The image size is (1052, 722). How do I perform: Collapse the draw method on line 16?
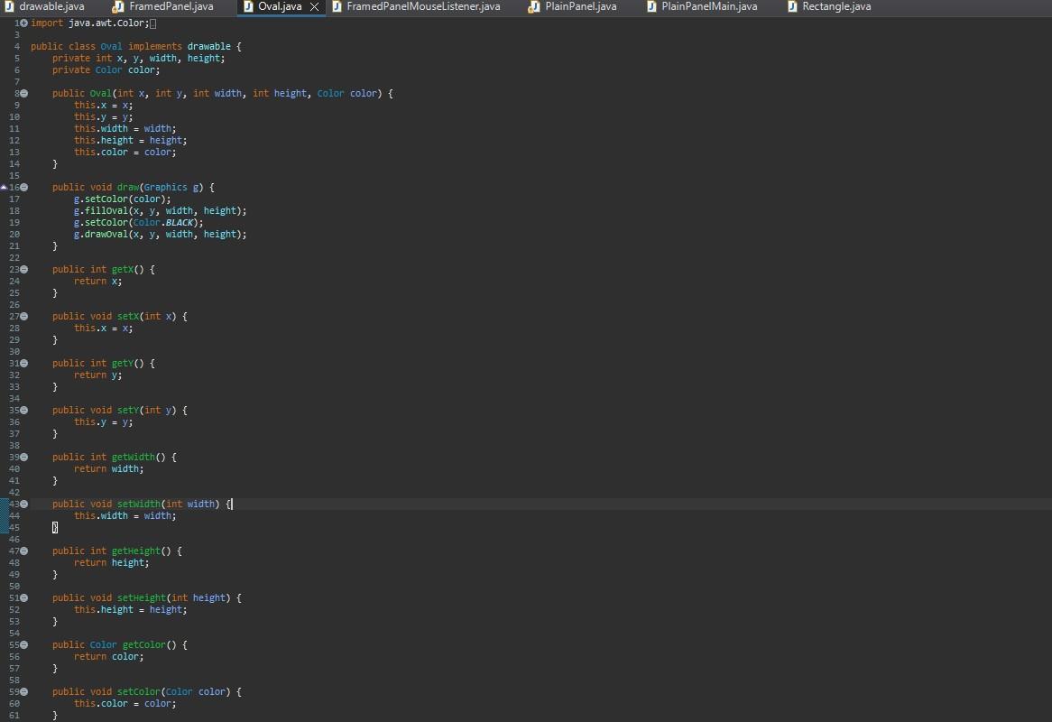[24, 187]
